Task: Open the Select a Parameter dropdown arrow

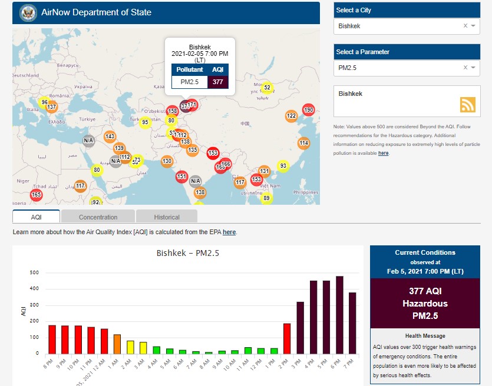Action: click(473, 68)
